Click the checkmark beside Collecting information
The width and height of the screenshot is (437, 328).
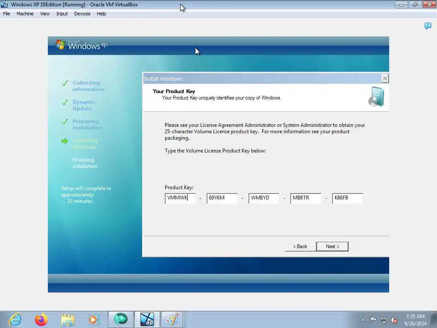coord(65,83)
